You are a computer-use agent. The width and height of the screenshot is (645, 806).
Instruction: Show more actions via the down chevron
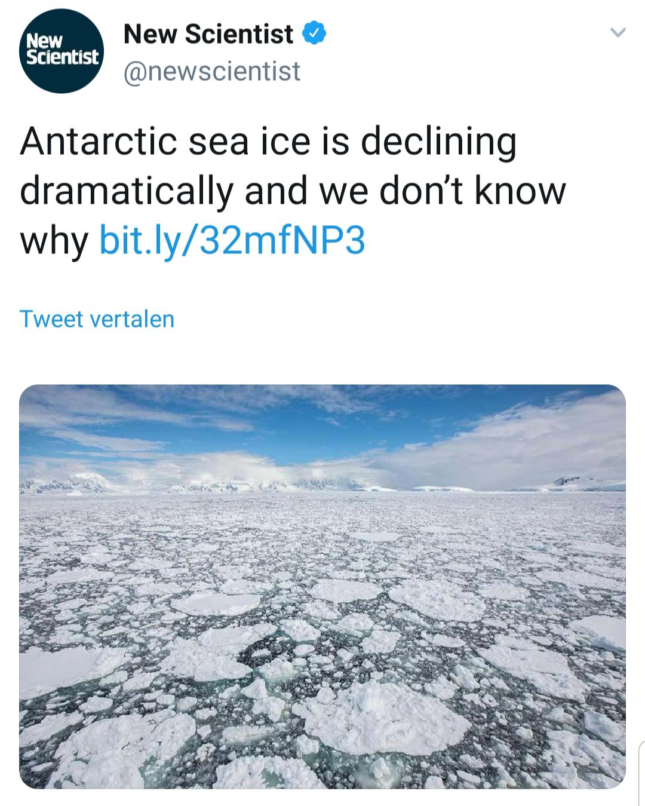[618, 32]
